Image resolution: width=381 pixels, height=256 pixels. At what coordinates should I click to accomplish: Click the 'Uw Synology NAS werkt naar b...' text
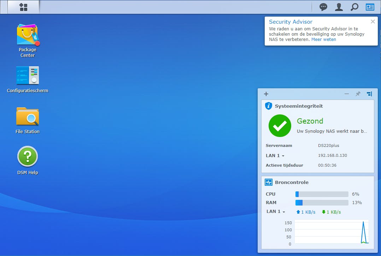[332, 131]
